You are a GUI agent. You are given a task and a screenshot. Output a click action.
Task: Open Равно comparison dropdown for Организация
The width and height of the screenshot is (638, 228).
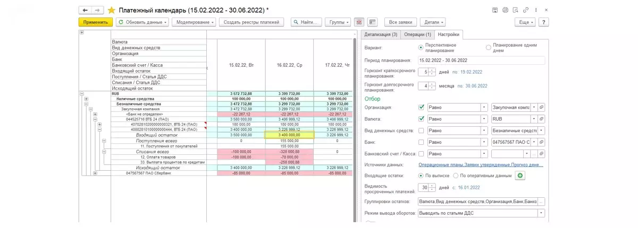click(x=484, y=107)
